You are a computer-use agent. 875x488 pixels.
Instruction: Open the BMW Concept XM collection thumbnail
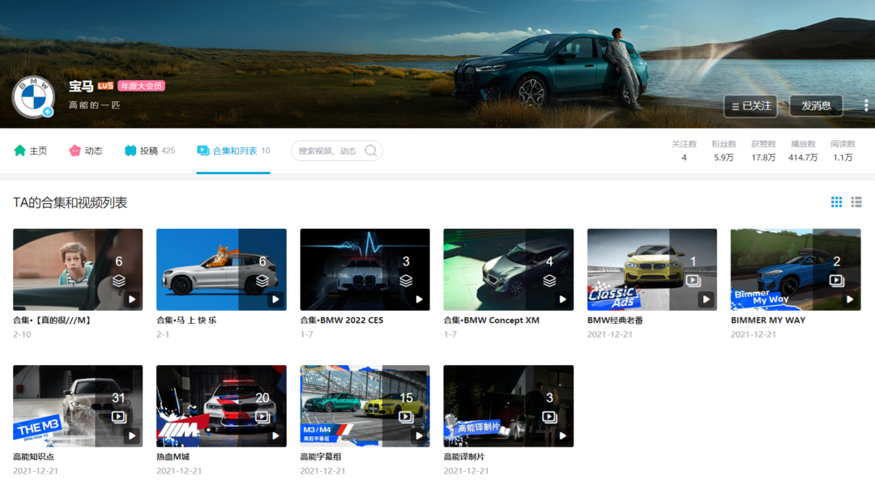(508, 269)
